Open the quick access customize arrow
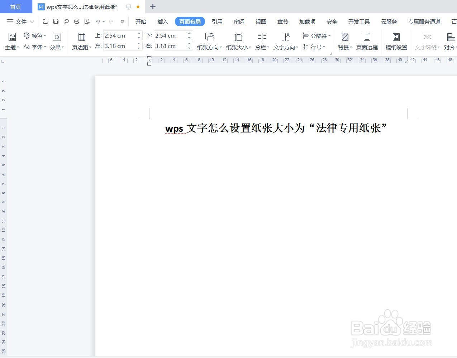This screenshot has width=457, height=358. [122, 22]
